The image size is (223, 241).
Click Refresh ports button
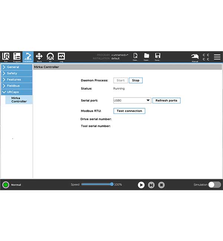[166, 100]
